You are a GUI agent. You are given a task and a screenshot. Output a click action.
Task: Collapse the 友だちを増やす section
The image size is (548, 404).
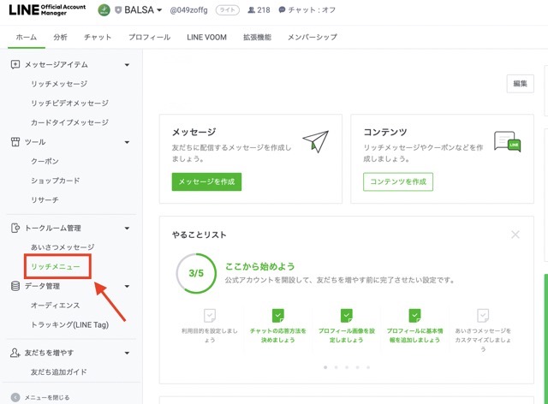click(x=127, y=353)
